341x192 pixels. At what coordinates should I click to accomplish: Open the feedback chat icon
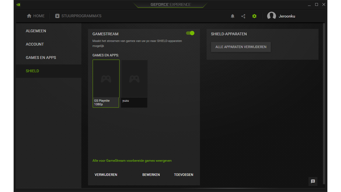tap(313, 181)
